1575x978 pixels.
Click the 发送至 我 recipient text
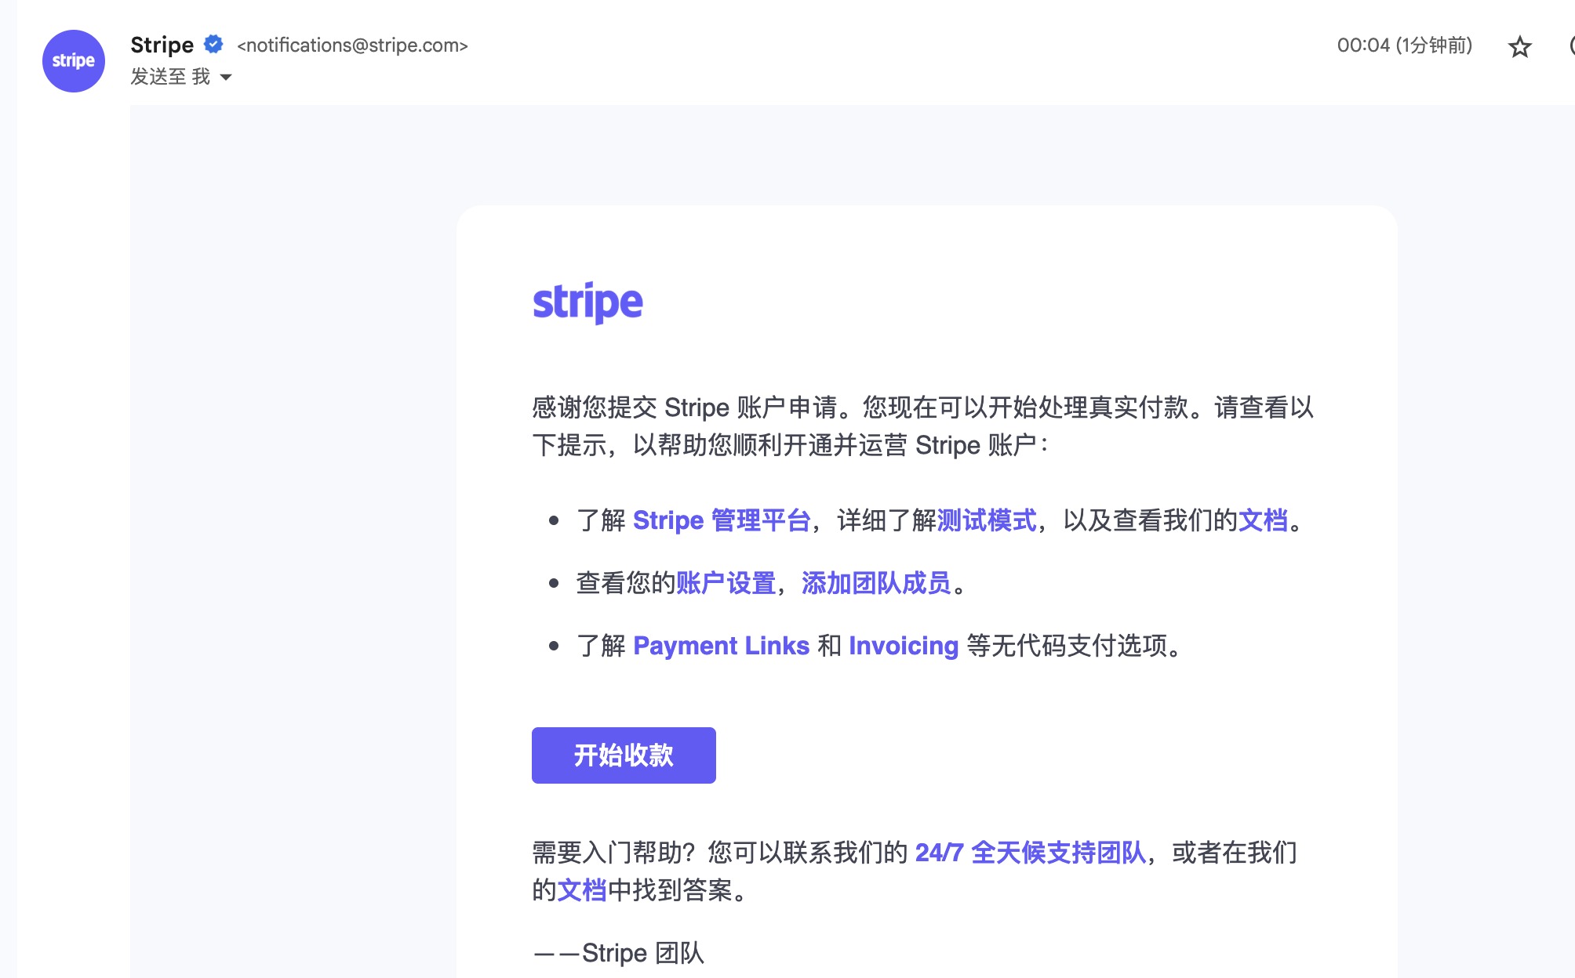pyautogui.click(x=170, y=77)
